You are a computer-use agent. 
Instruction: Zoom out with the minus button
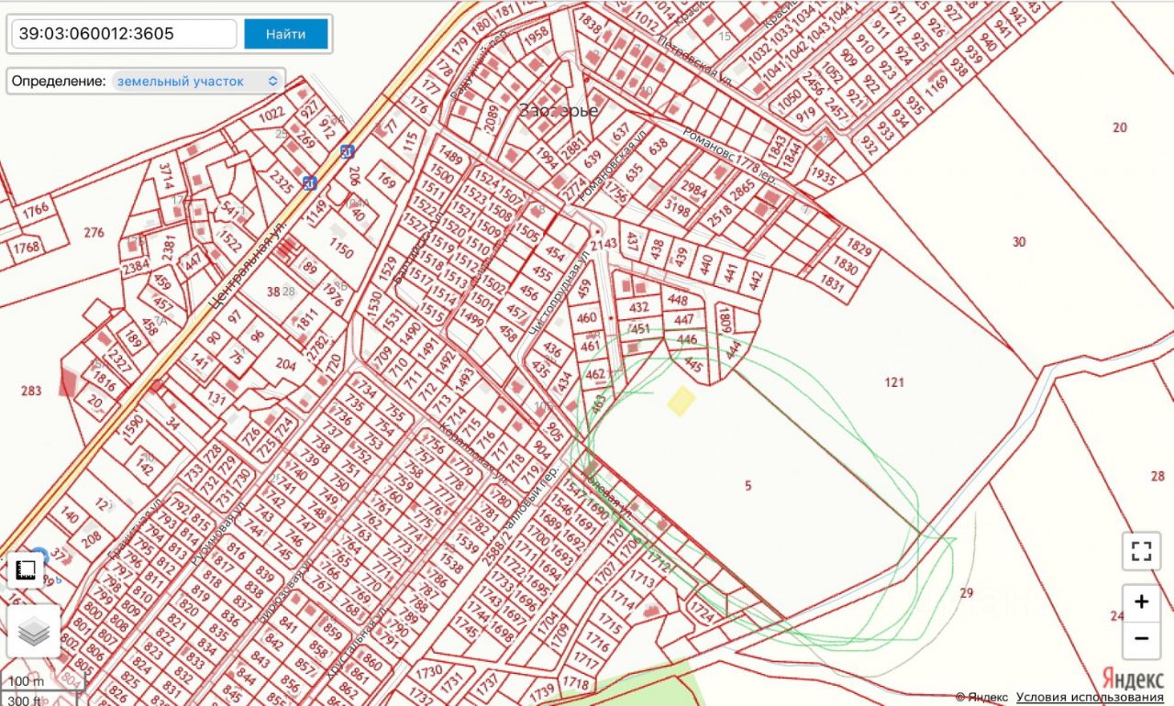coord(1141,638)
